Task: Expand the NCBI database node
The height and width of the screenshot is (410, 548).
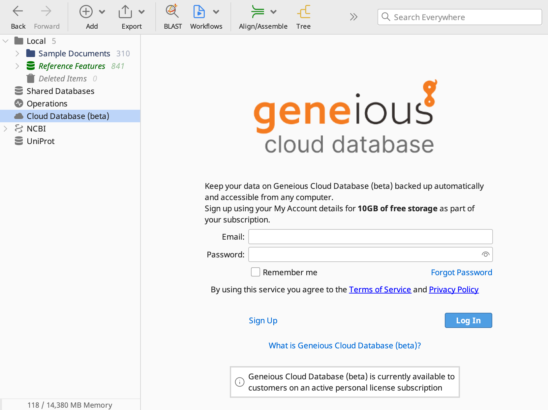Action: 5,129
